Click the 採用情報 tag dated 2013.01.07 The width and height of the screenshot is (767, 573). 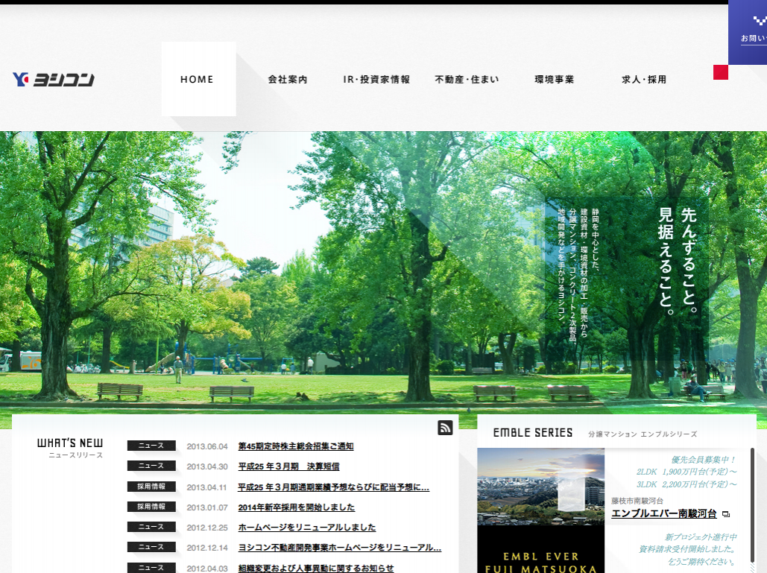(151, 507)
